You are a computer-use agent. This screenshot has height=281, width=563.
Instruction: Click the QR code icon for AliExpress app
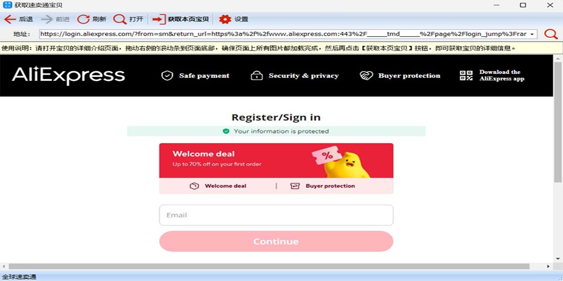click(466, 75)
